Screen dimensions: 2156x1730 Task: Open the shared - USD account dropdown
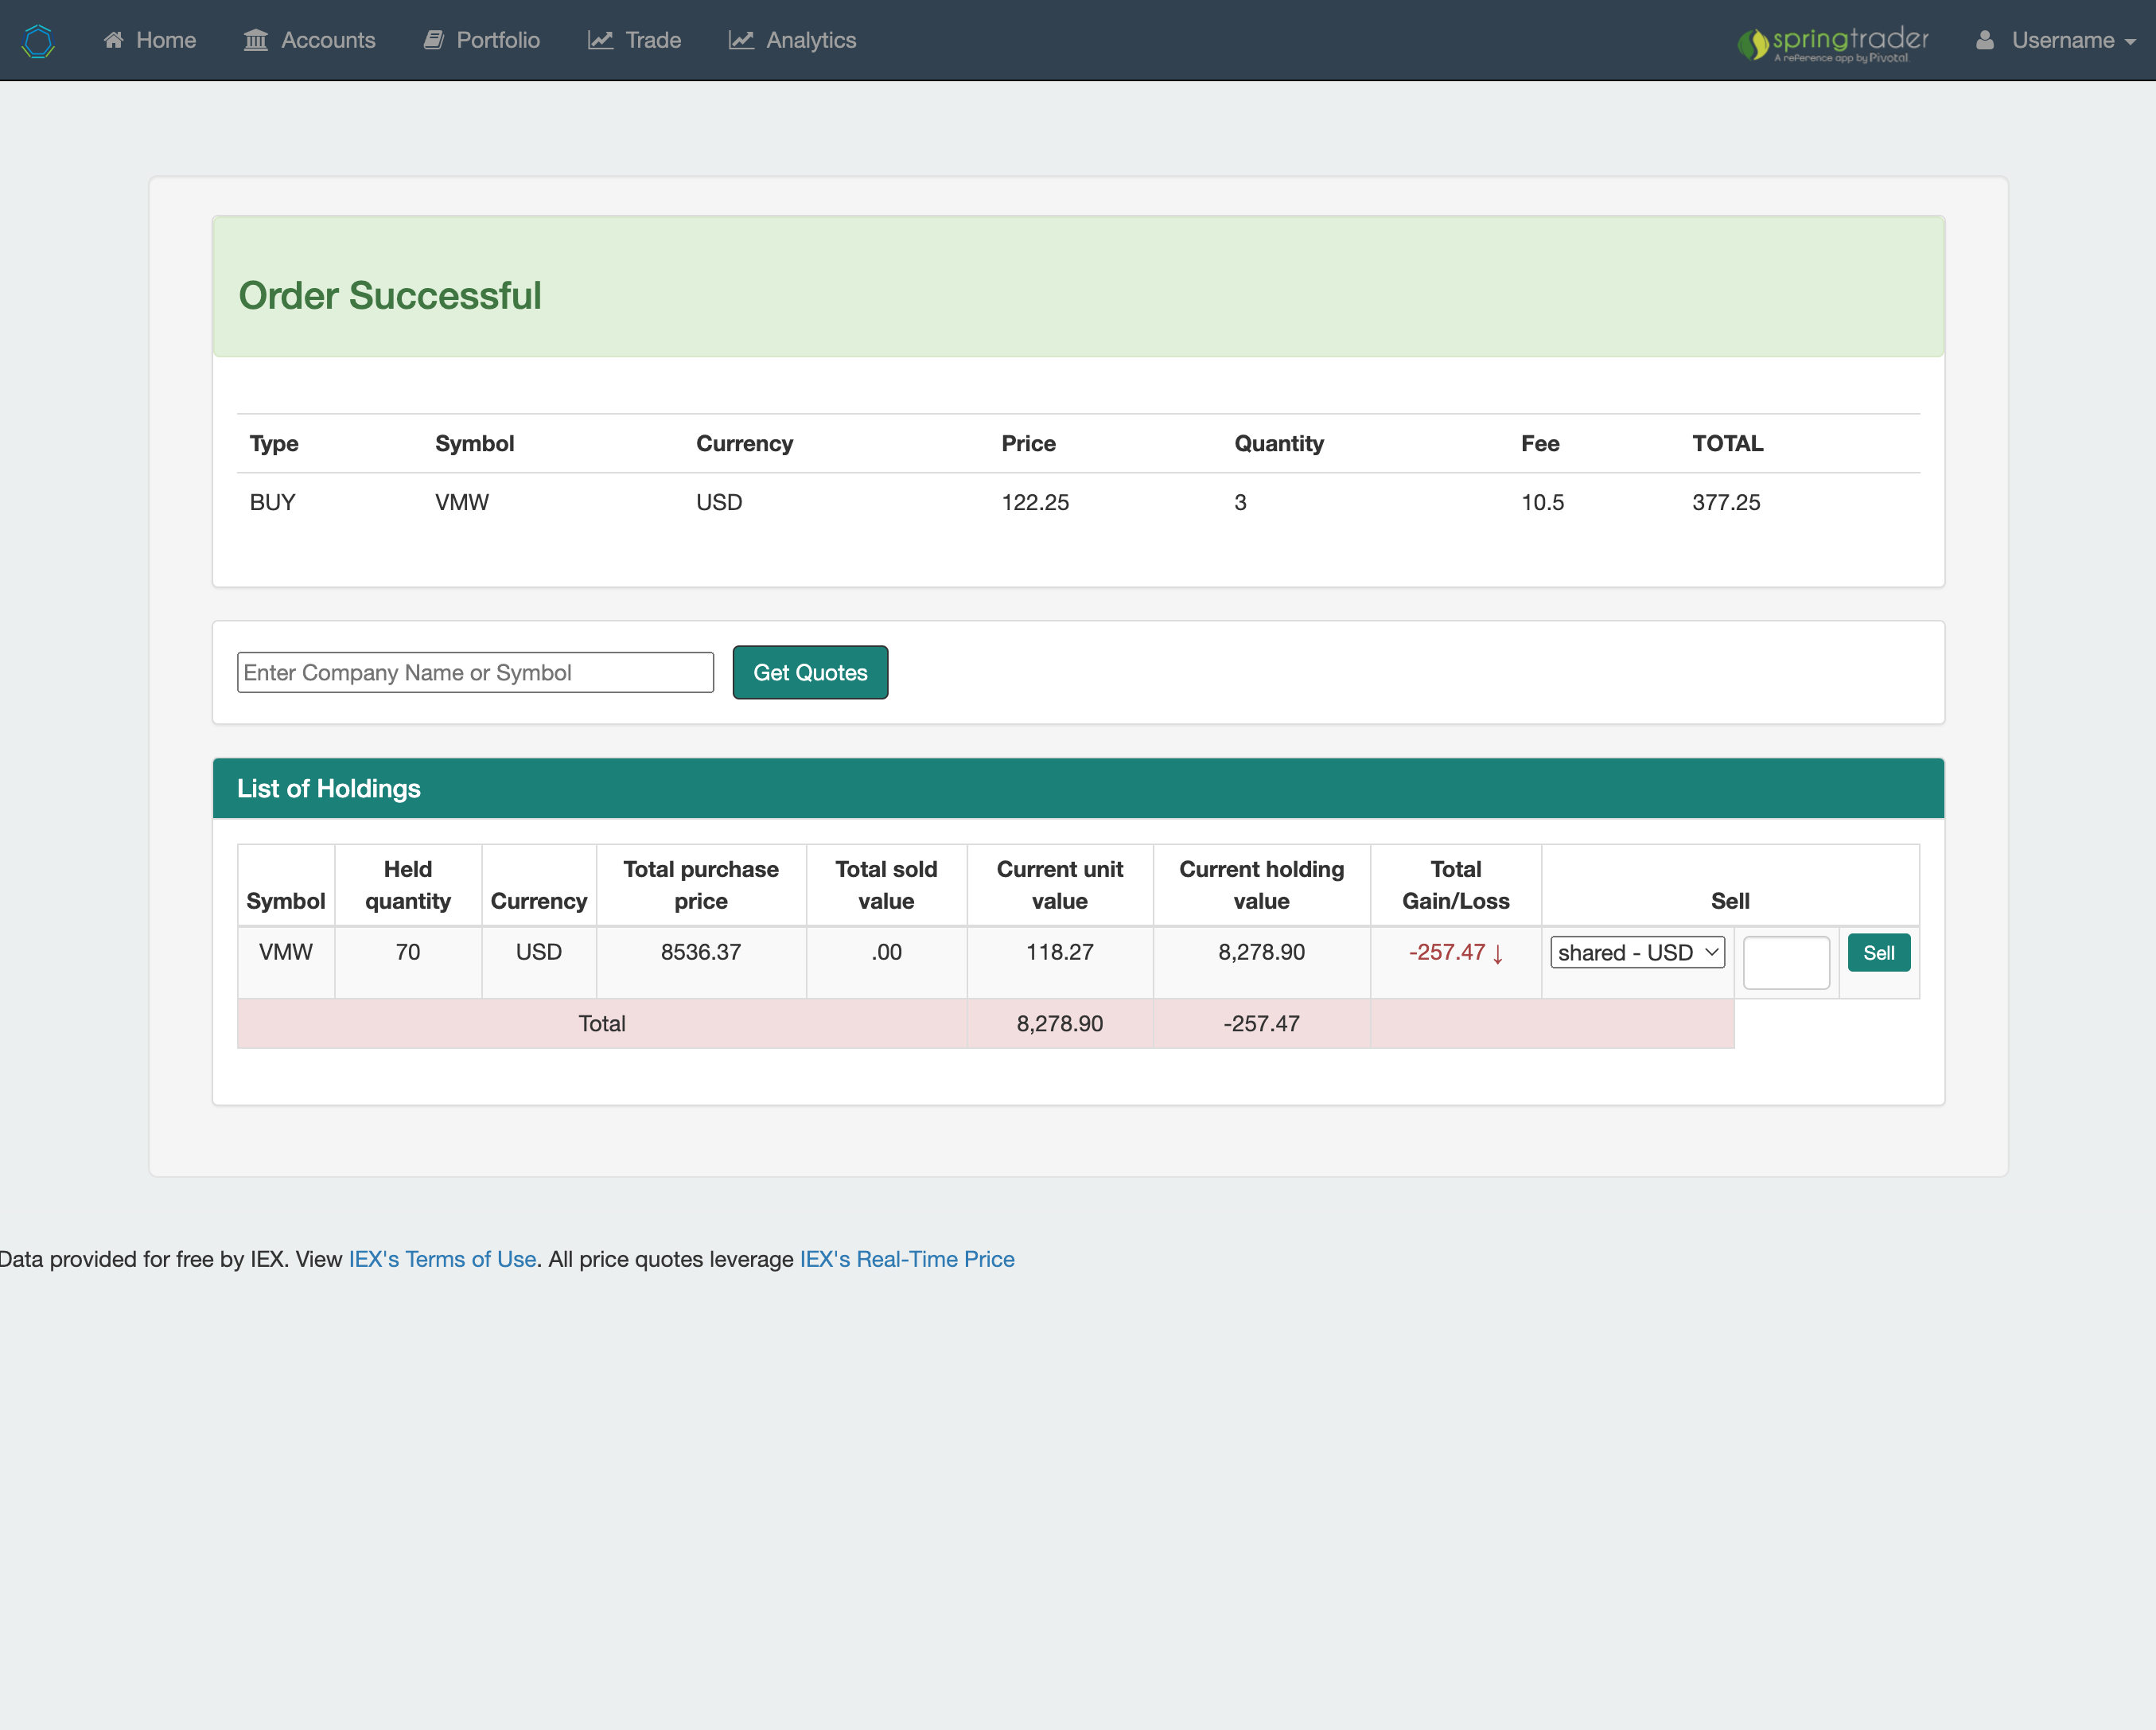click(x=1637, y=952)
